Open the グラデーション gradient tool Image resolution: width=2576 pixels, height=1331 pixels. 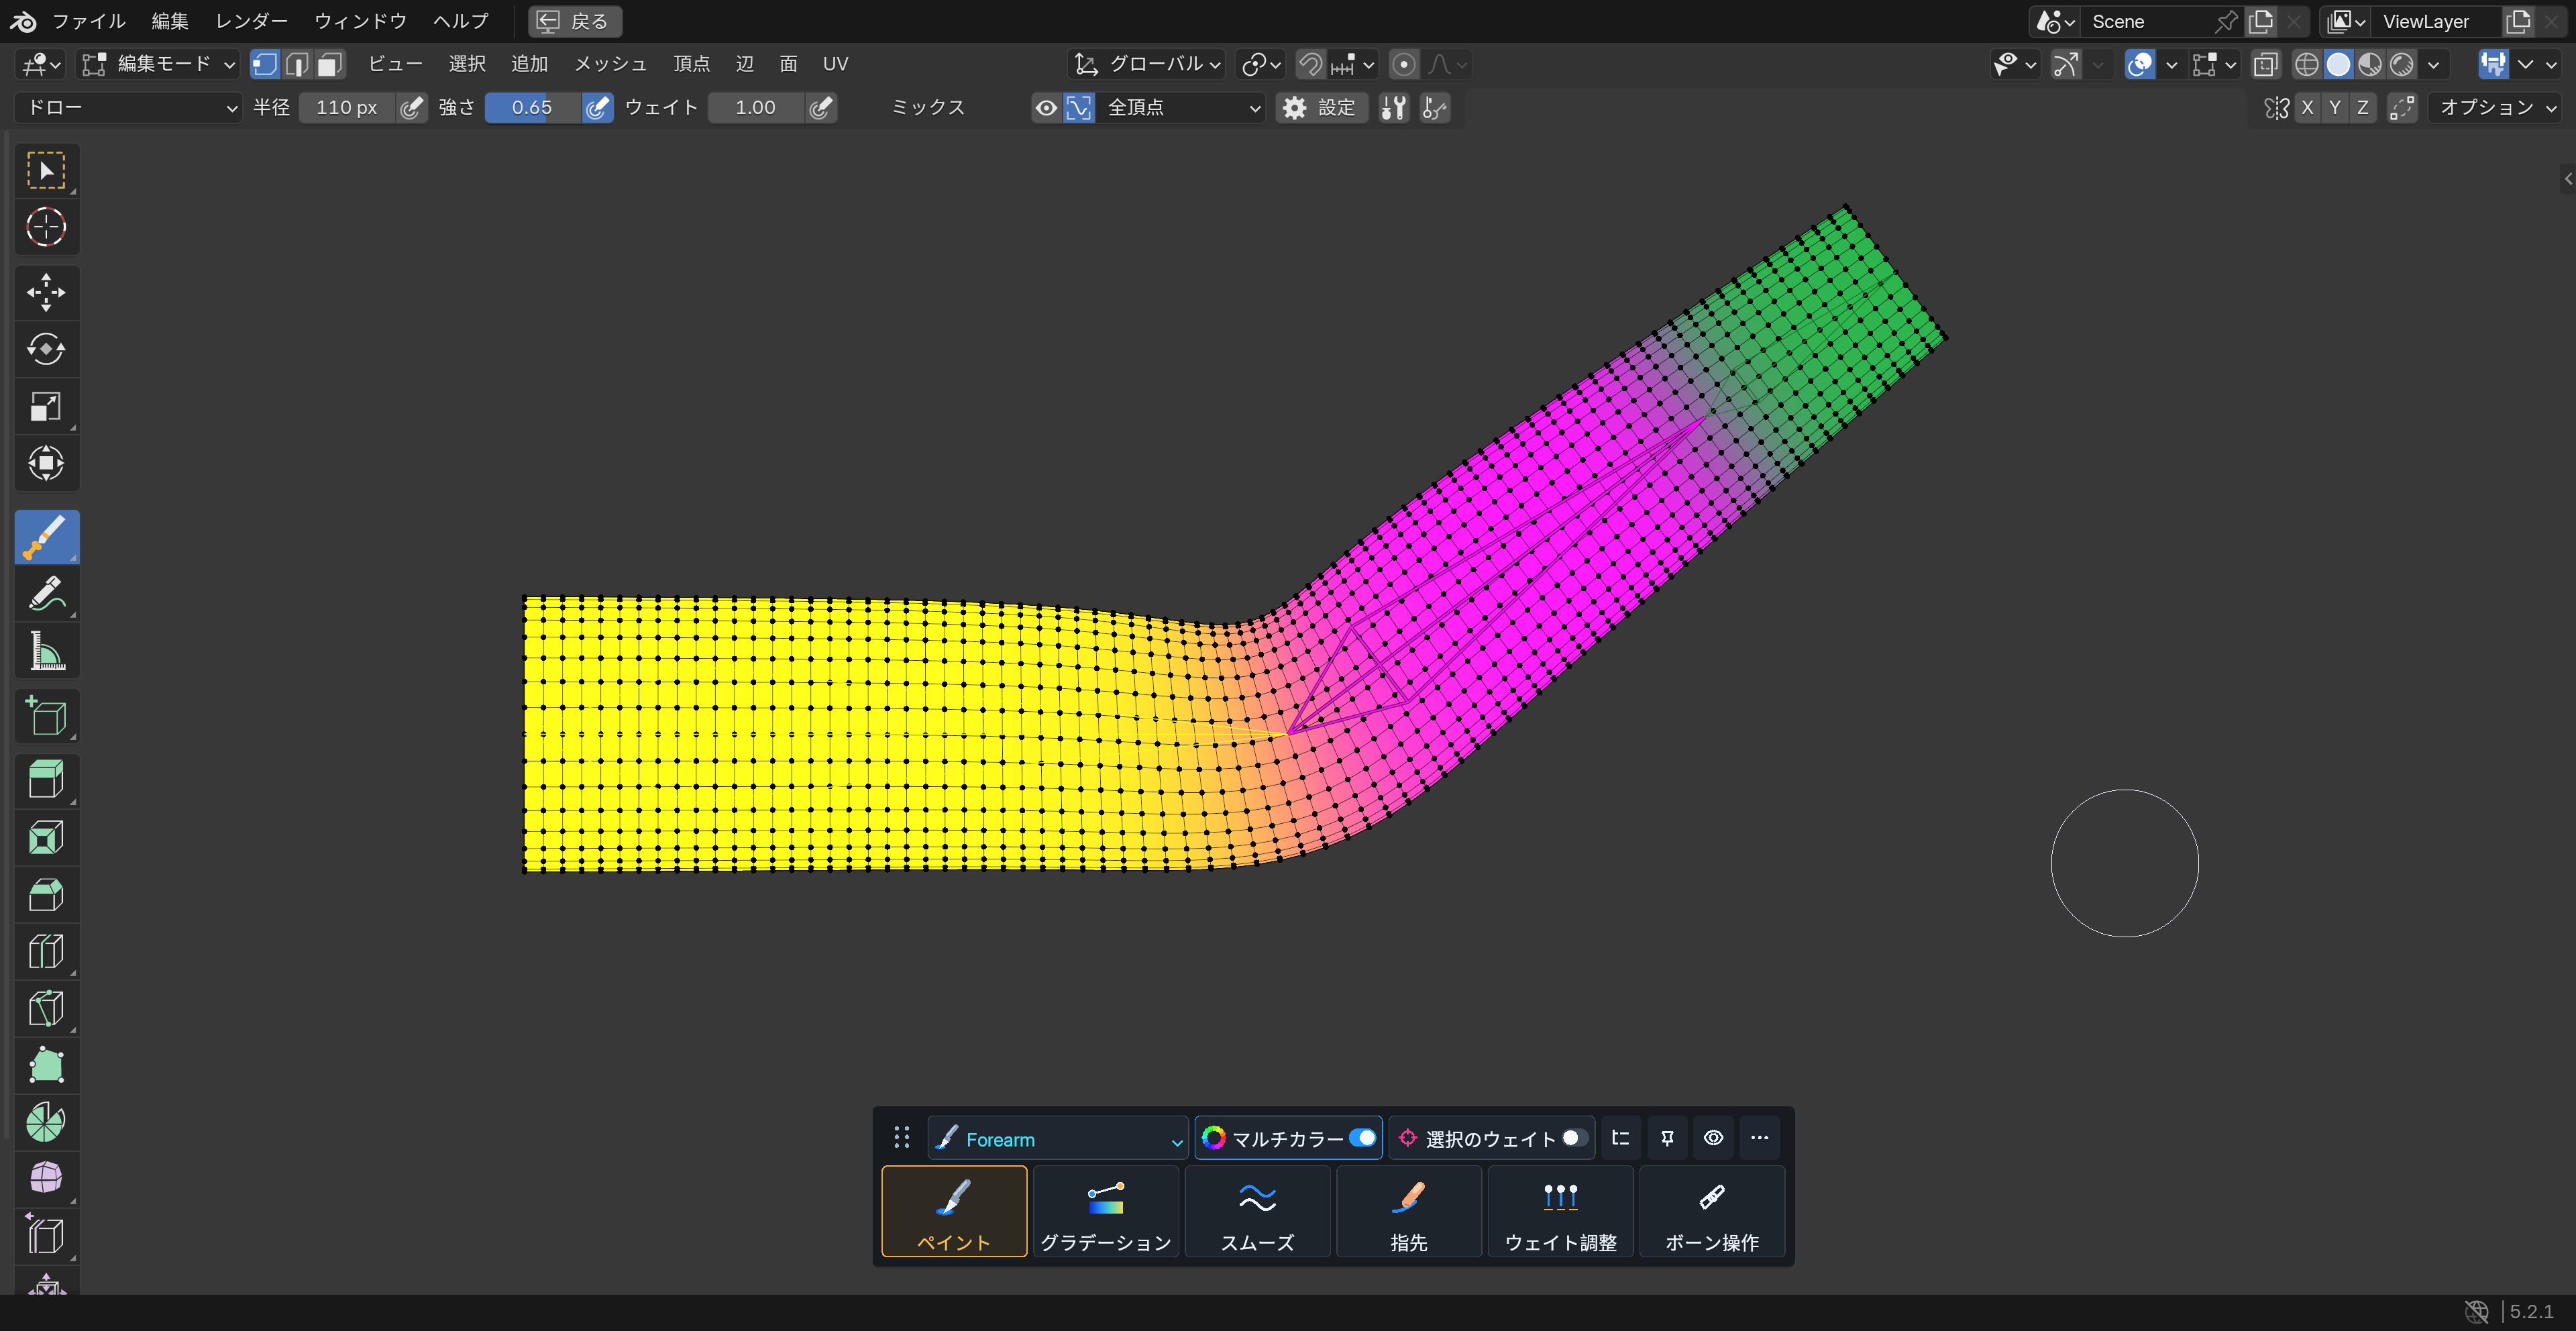coord(1105,1211)
